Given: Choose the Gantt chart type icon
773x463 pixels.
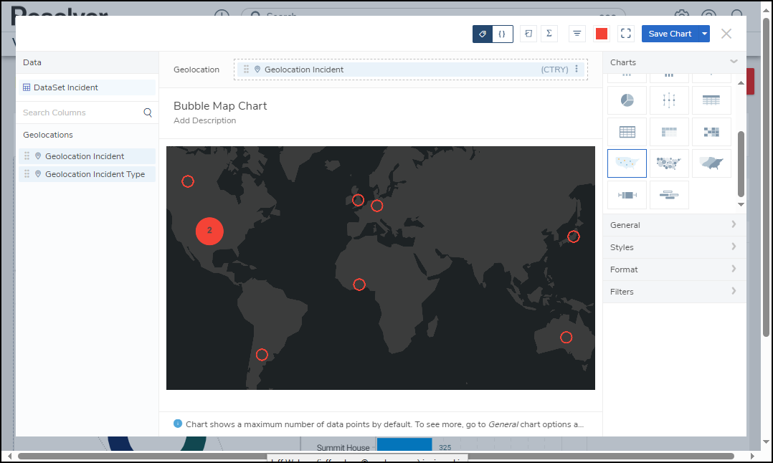Looking at the screenshot, I should tap(669, 195).
